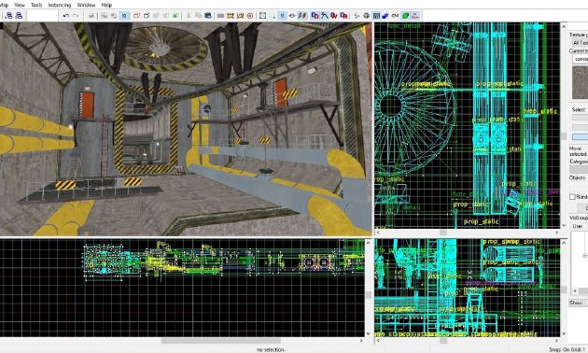Open the Help menu
This screenshot has height=353, width=588.
click(x=107, y=5)
